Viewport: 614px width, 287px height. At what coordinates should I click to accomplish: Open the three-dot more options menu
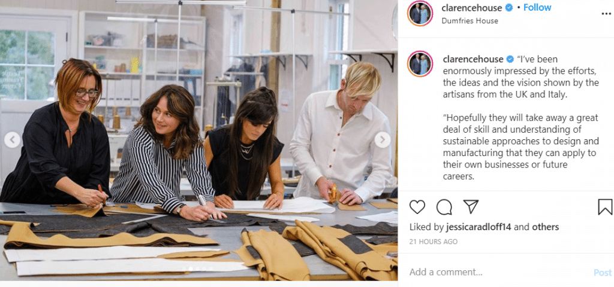(606, 13)
